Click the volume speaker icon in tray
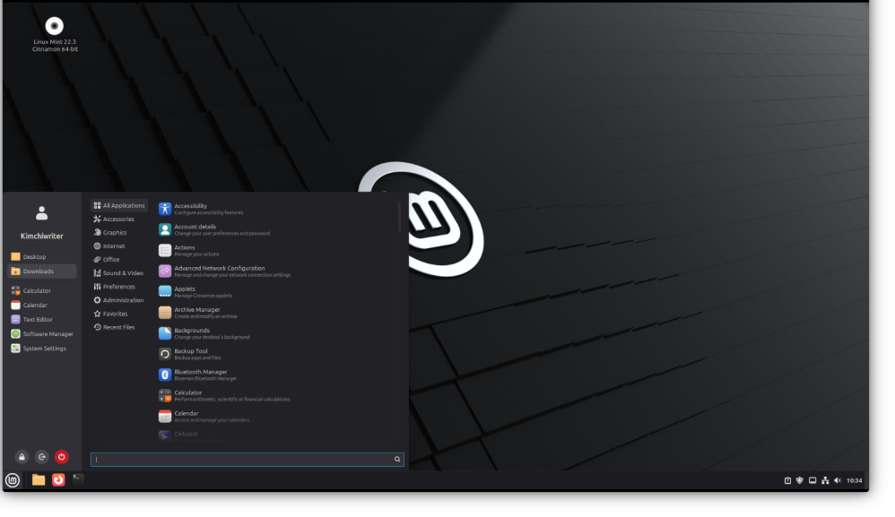Image resolution: width=895 pixels, height=517 pixels. (x=837, y=481)
